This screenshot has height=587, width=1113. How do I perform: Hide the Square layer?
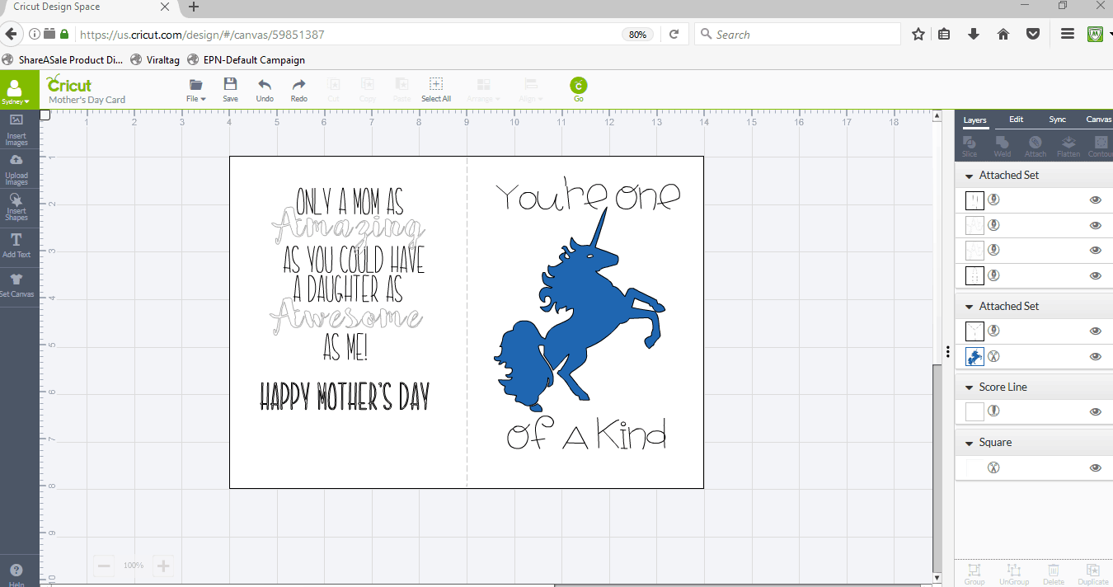1096,467
